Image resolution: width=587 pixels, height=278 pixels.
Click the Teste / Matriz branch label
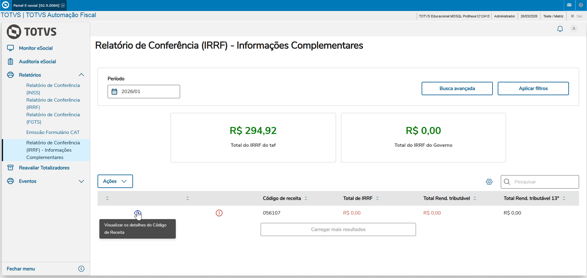point(553,16)
